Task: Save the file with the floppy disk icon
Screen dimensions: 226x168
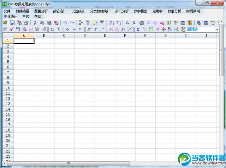Action: 12,23
